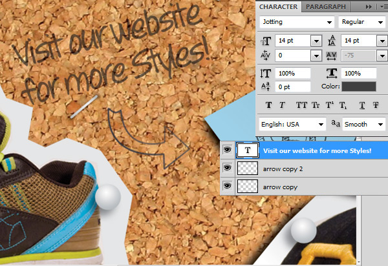This screenshot has width=388, height=266.
Task: Select the arrow copy 2 layer thumbnail
Action: 248,169
